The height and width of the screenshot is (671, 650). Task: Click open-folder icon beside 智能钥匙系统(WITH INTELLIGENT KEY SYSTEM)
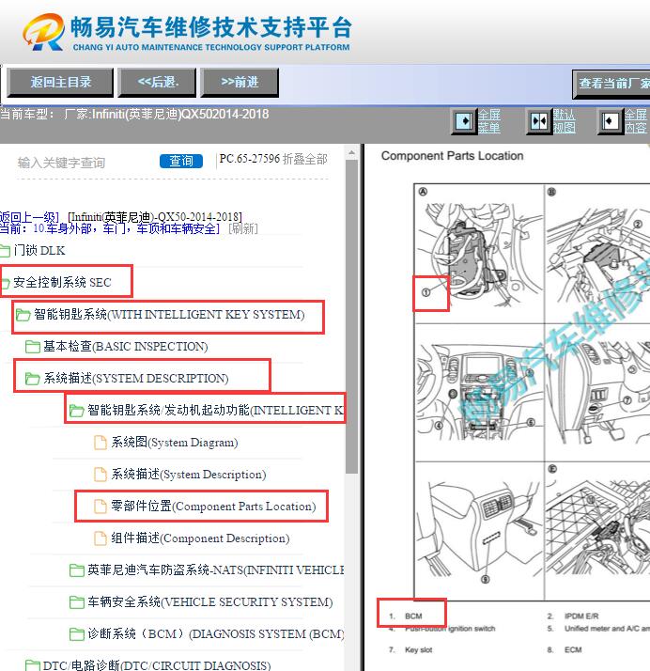pyautogui.click(x=23, y=315)
